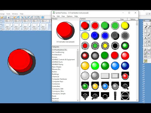Viewport: 151px width, 113px height.
Task: Select the glossy light blue round light
Action: click(115, 66)
